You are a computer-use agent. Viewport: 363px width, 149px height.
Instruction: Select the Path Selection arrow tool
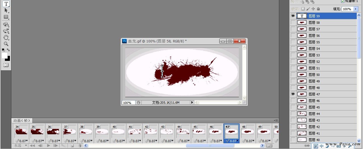click(x=6, y=10)
